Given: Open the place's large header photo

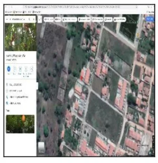Looking at the screenshot, I should coord(20,37).
